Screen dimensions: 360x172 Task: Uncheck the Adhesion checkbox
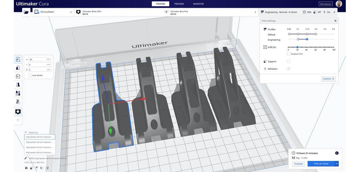click(x=289, y=69)
